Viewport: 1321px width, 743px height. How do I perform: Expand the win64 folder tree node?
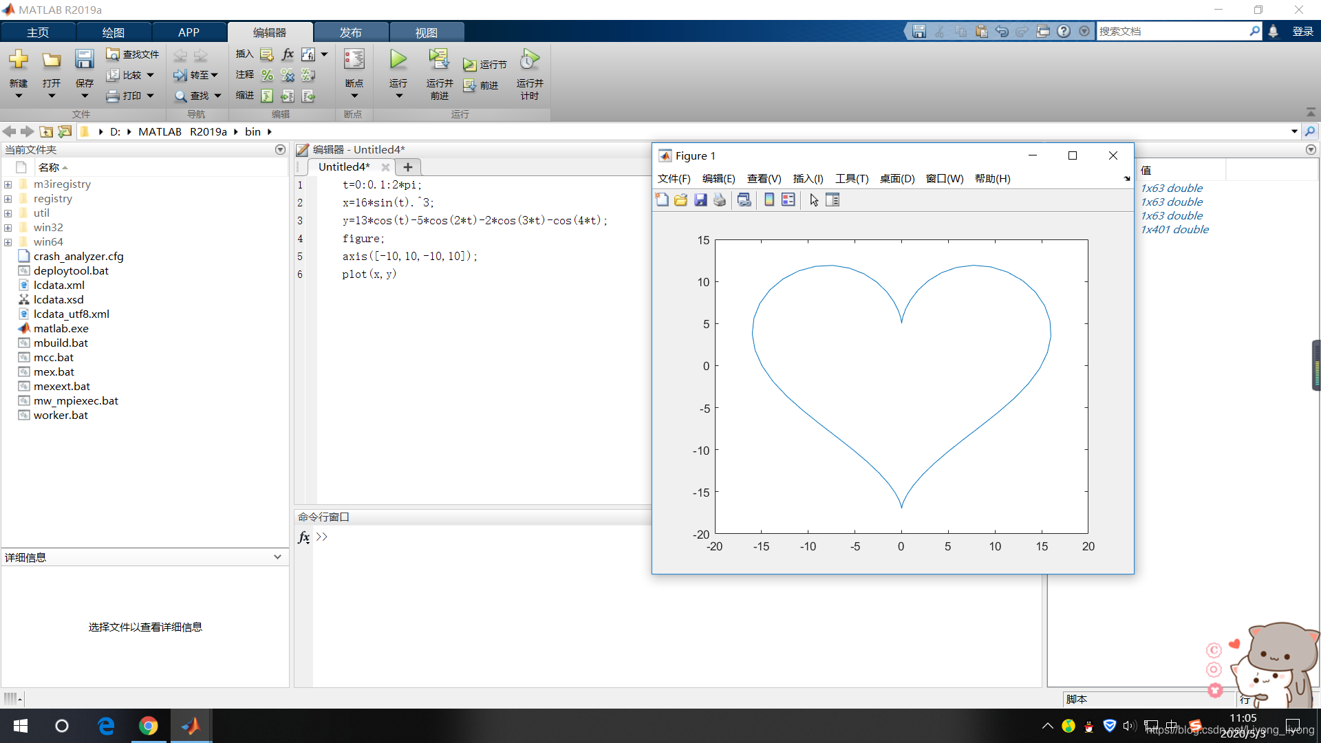coord(8,242)
